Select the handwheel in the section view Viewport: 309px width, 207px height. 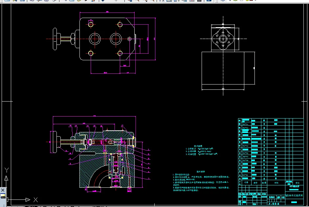(x=54, y=142)
